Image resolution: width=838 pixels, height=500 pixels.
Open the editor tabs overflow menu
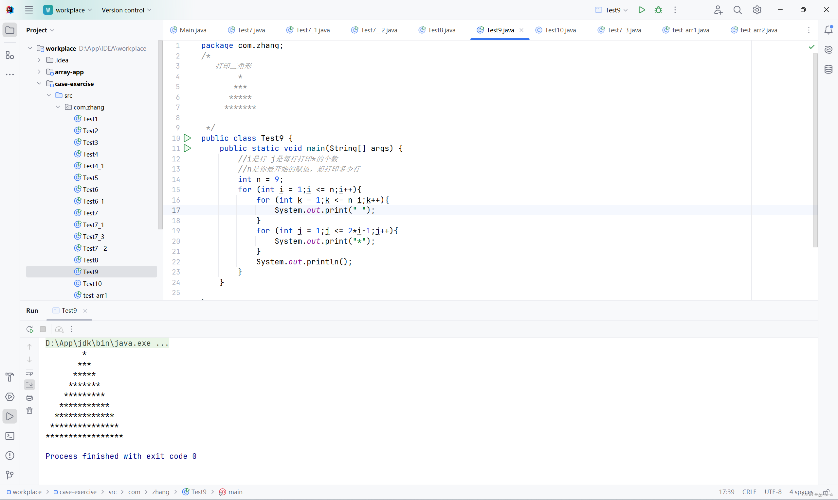(x=809, y=30)
